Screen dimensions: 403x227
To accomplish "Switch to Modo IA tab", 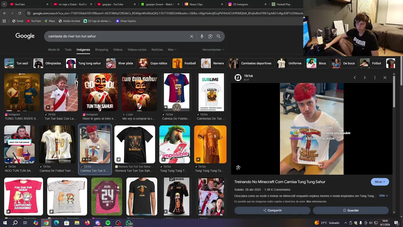I will click(x=54, y=49).
